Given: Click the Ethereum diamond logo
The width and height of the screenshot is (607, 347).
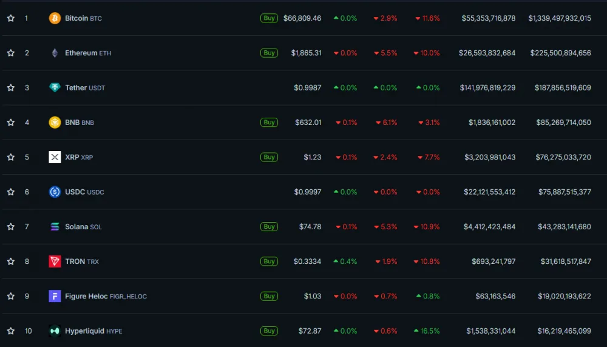Looking at the screenshot, I should coord(55,53).
